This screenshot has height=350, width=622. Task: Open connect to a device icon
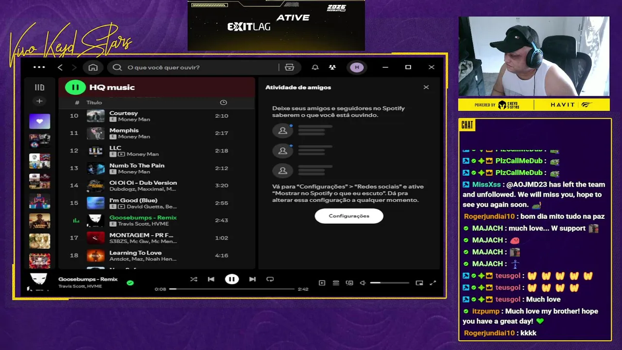tap(349, 283)
